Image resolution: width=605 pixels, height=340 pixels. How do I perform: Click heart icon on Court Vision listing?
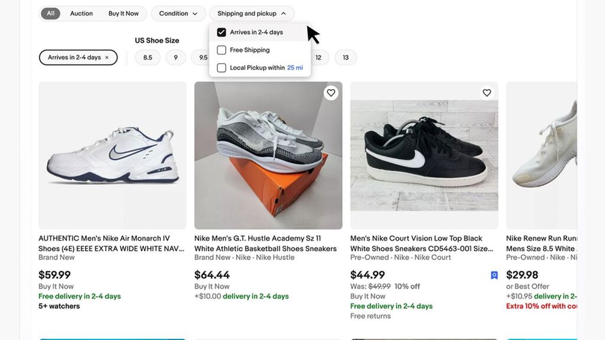pos(487,93)
